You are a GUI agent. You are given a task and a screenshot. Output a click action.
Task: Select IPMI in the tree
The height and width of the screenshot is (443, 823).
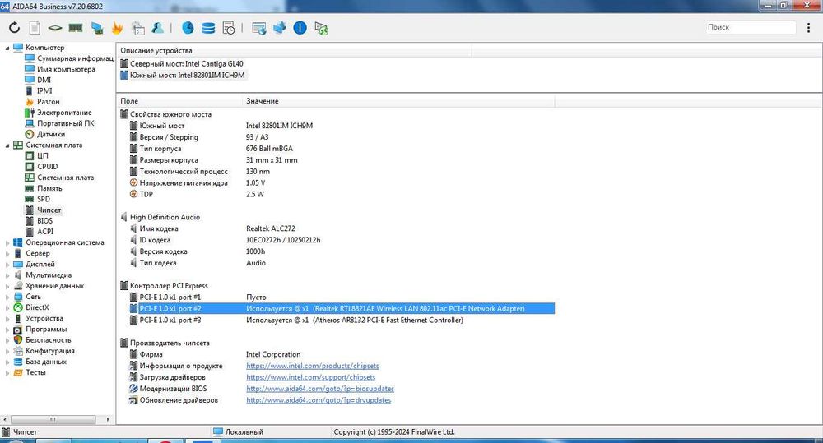tap(39, 90)
